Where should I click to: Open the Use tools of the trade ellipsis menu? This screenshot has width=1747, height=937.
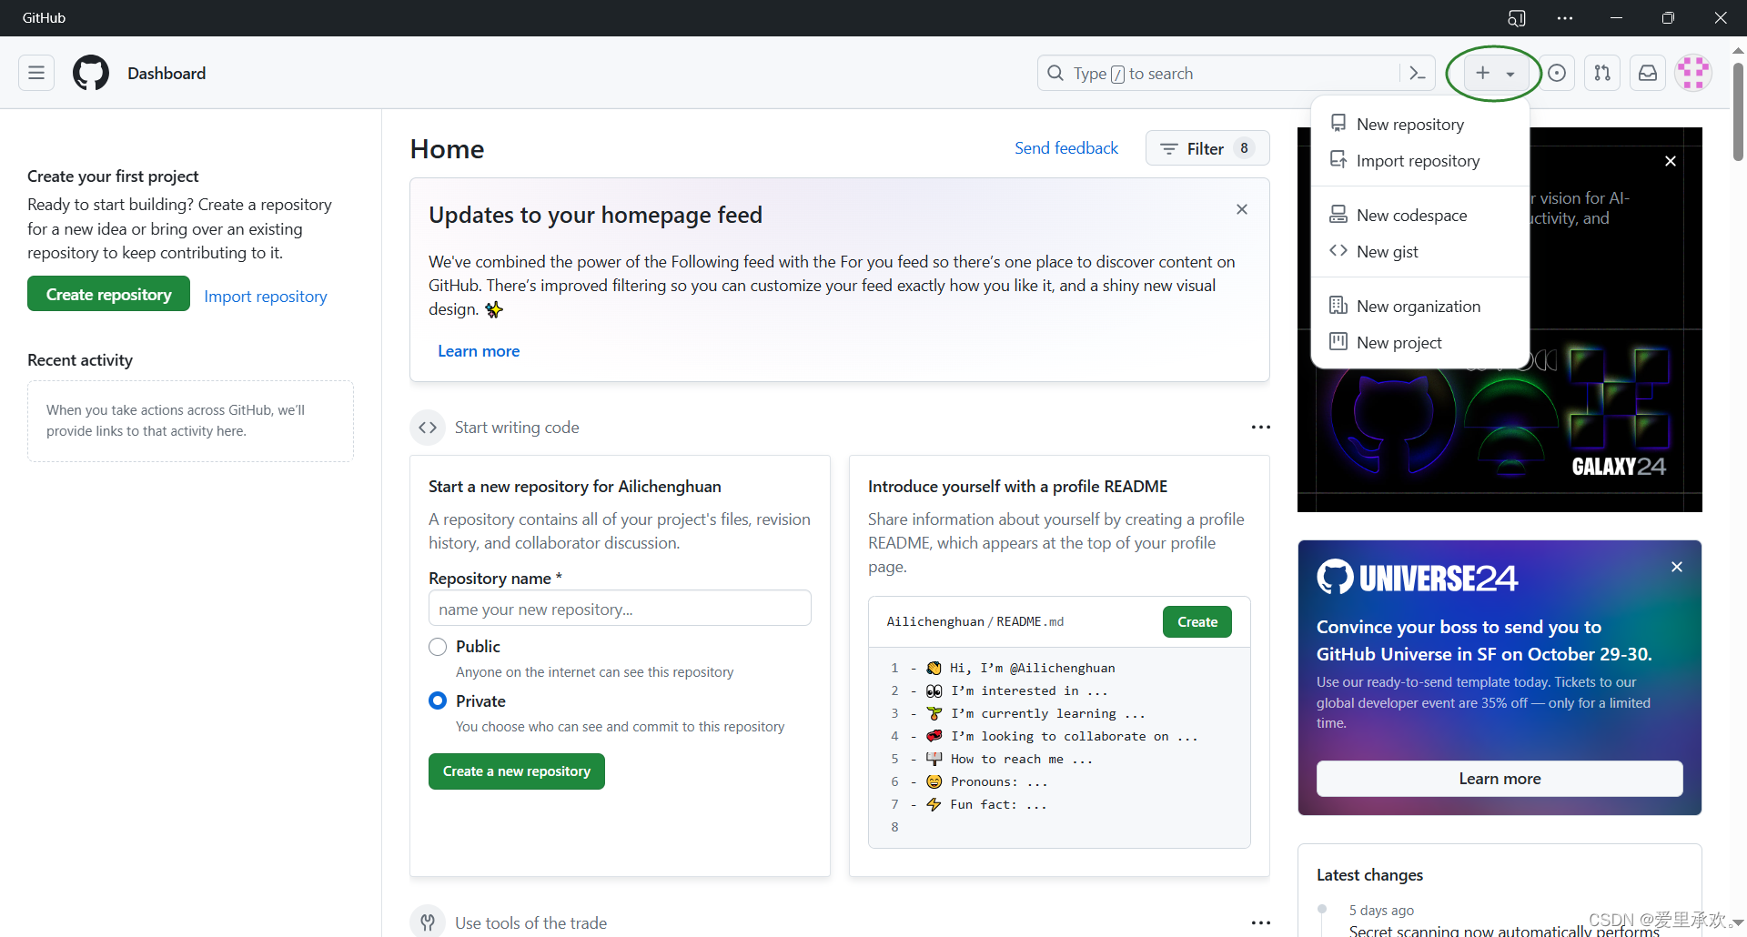[1260, 922]
